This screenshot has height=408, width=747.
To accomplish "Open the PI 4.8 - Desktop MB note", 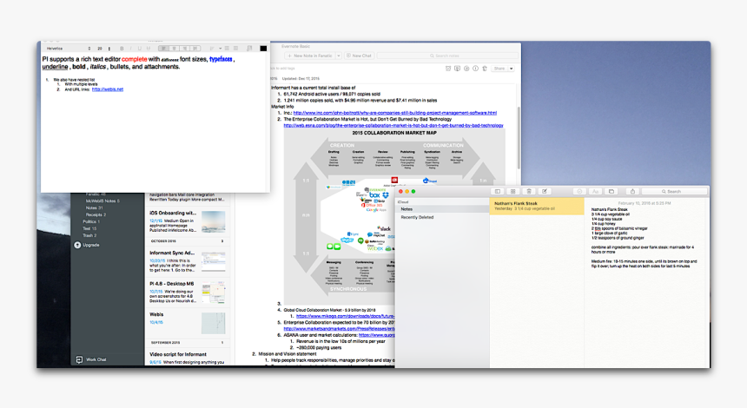I will [188, 292].
